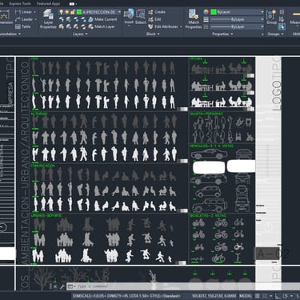Expand the Edit Attributes dropdown arrow
The height and width of the screenshot is (300, 300).
pos(181,27)
